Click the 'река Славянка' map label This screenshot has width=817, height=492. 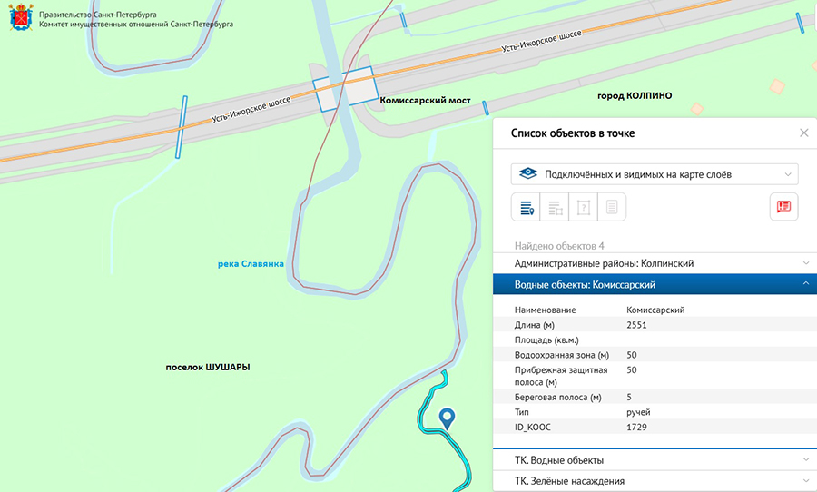[251, 264]
